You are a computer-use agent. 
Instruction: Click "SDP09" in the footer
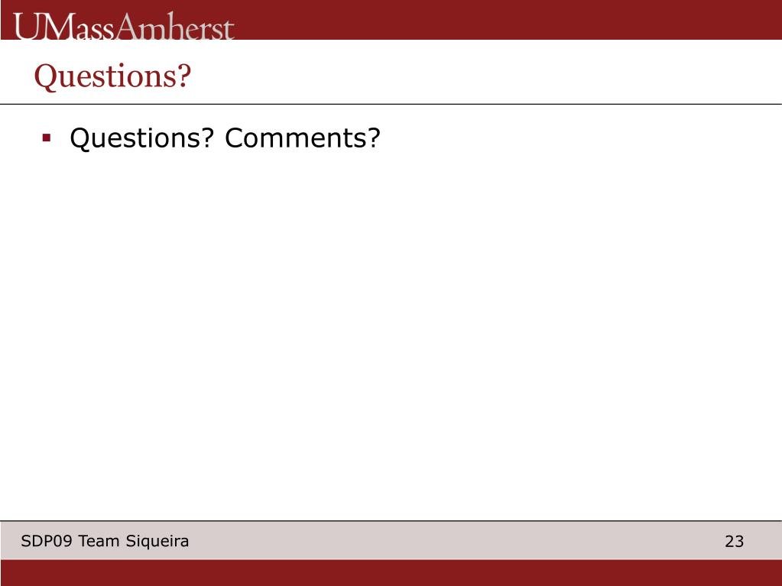47,541
